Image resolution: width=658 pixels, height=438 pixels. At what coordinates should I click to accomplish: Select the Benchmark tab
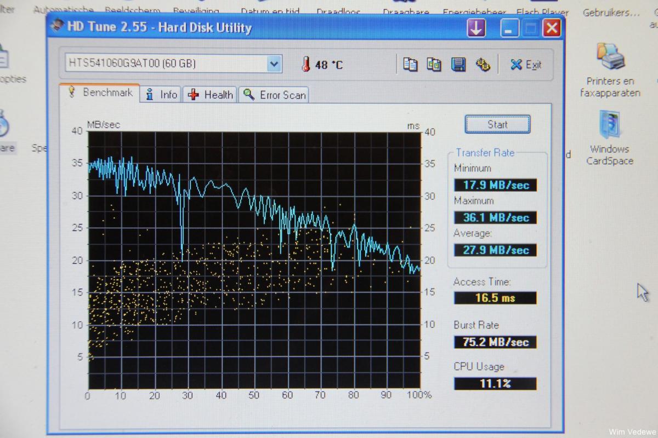pos(100,93)
